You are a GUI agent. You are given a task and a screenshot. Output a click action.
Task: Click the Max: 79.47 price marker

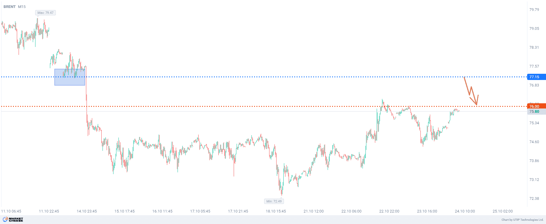[x=45, y=13]
